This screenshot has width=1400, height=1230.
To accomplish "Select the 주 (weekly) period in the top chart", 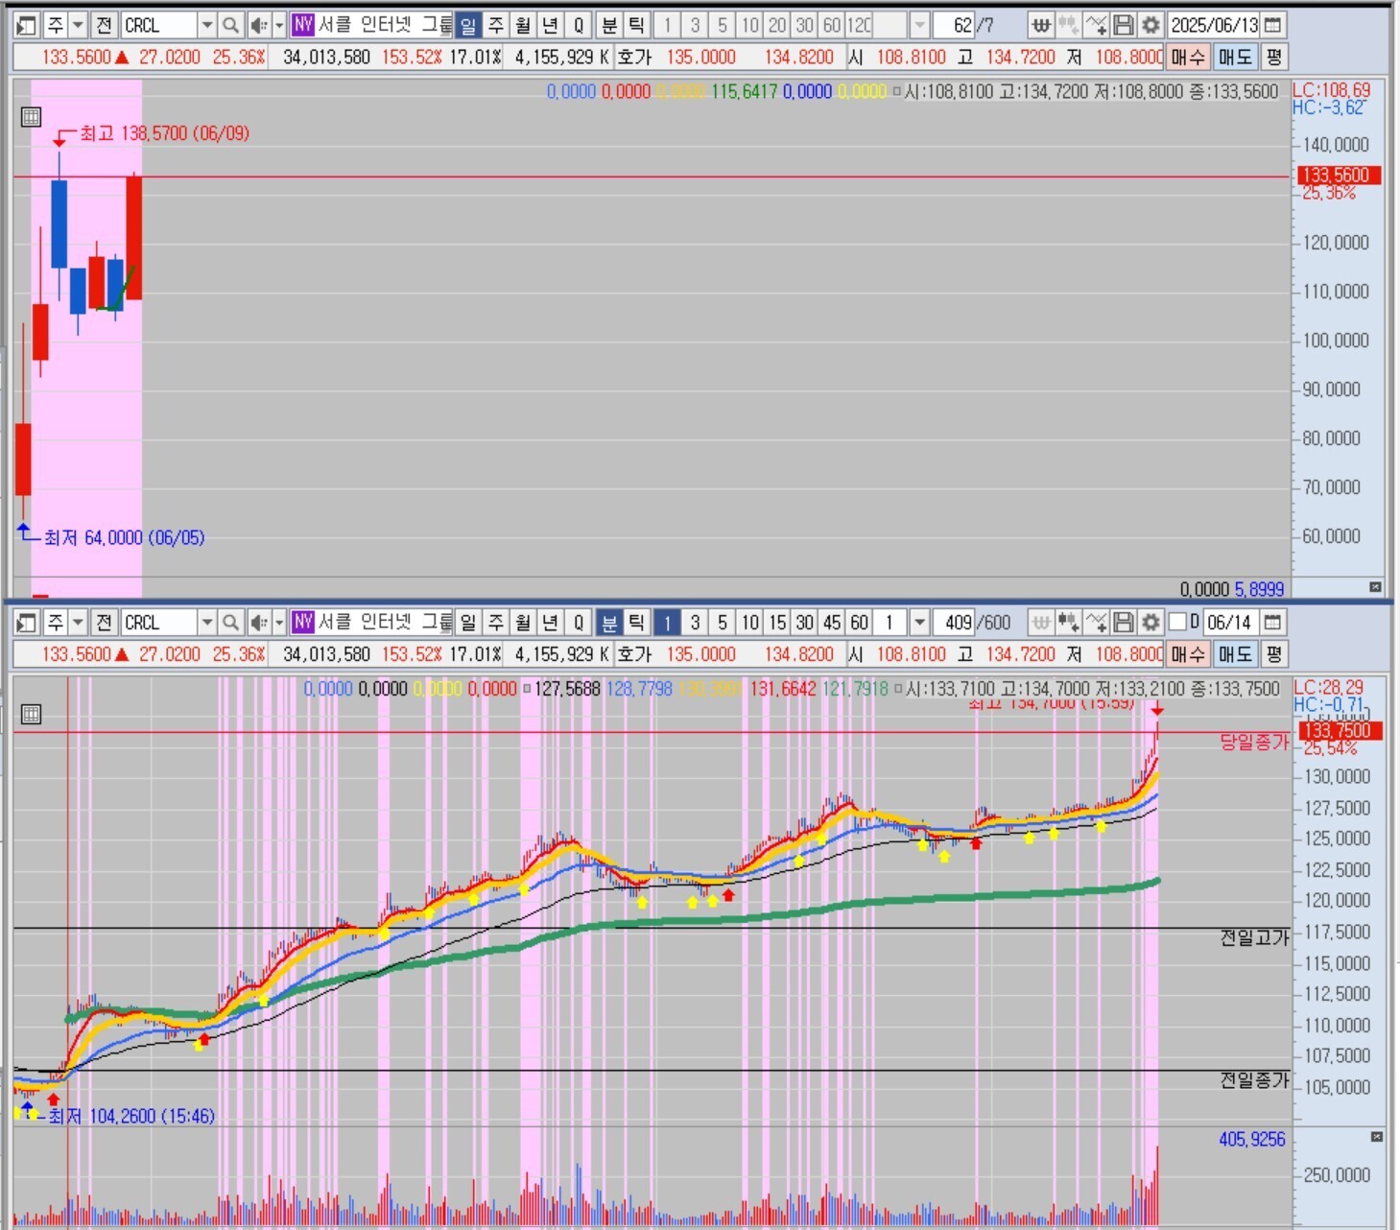I will [x=496, y=25].
